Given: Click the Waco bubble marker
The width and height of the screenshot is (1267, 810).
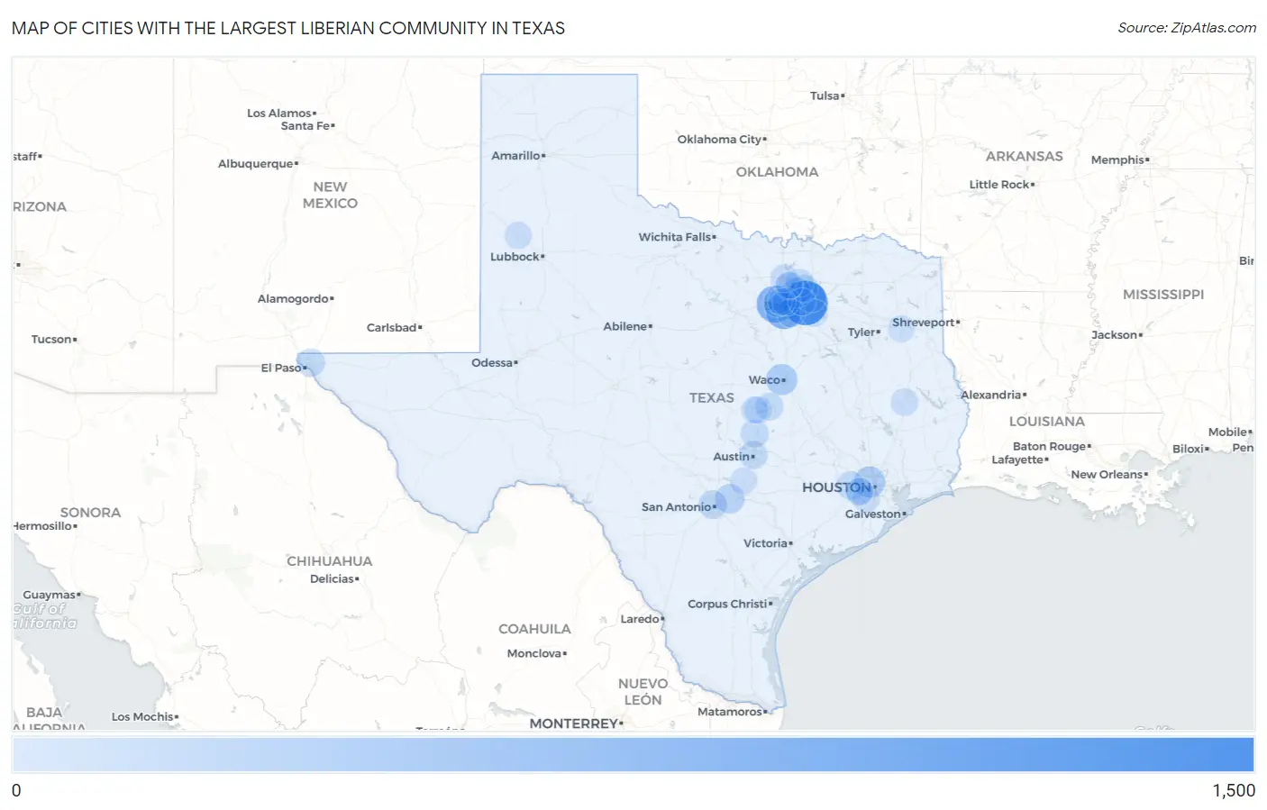Looking at the screenshot, I should [782, 379].
